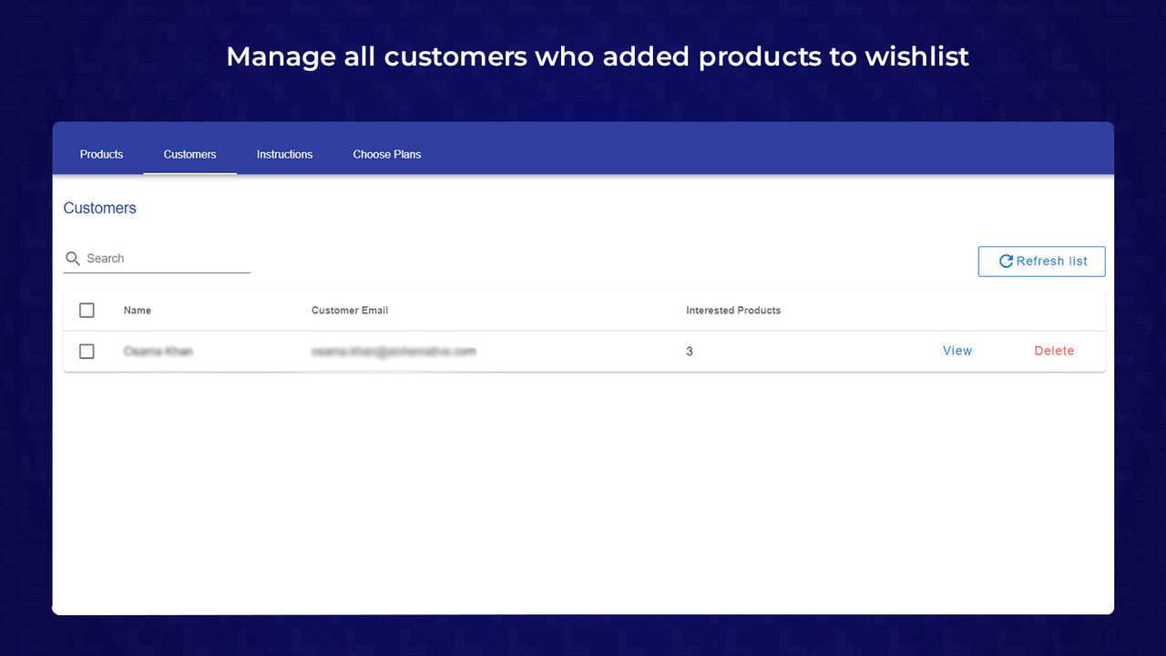Image resolution: width=1166 pixels, height=656 pixels.
Task: Click Refresh list to reload customers
Action: click(x=1041, y=261)
